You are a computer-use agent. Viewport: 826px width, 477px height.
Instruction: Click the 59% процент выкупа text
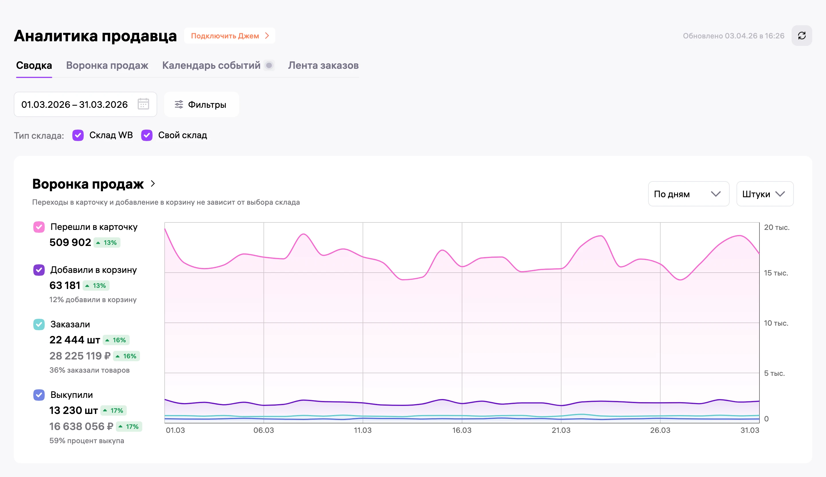click(87, 441)
